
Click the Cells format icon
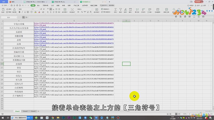[137, 10]
